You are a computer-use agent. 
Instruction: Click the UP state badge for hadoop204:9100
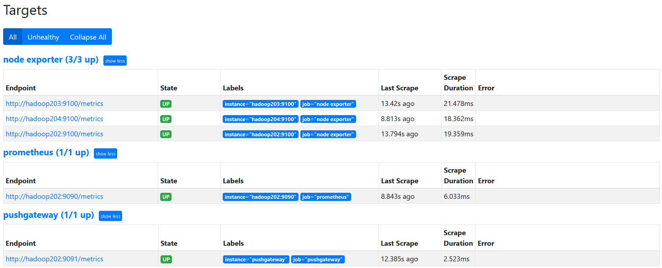pos(166,119)
